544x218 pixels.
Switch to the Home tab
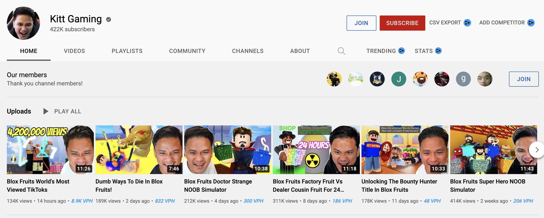point(29,51)
